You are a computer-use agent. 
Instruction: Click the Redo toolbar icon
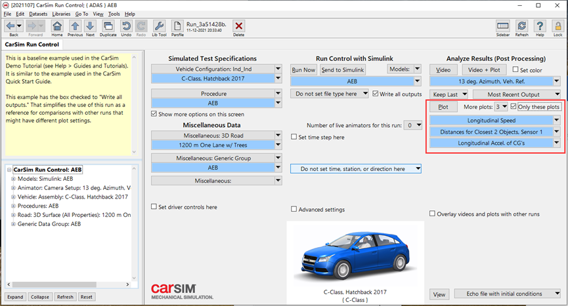tap(141, 26)
